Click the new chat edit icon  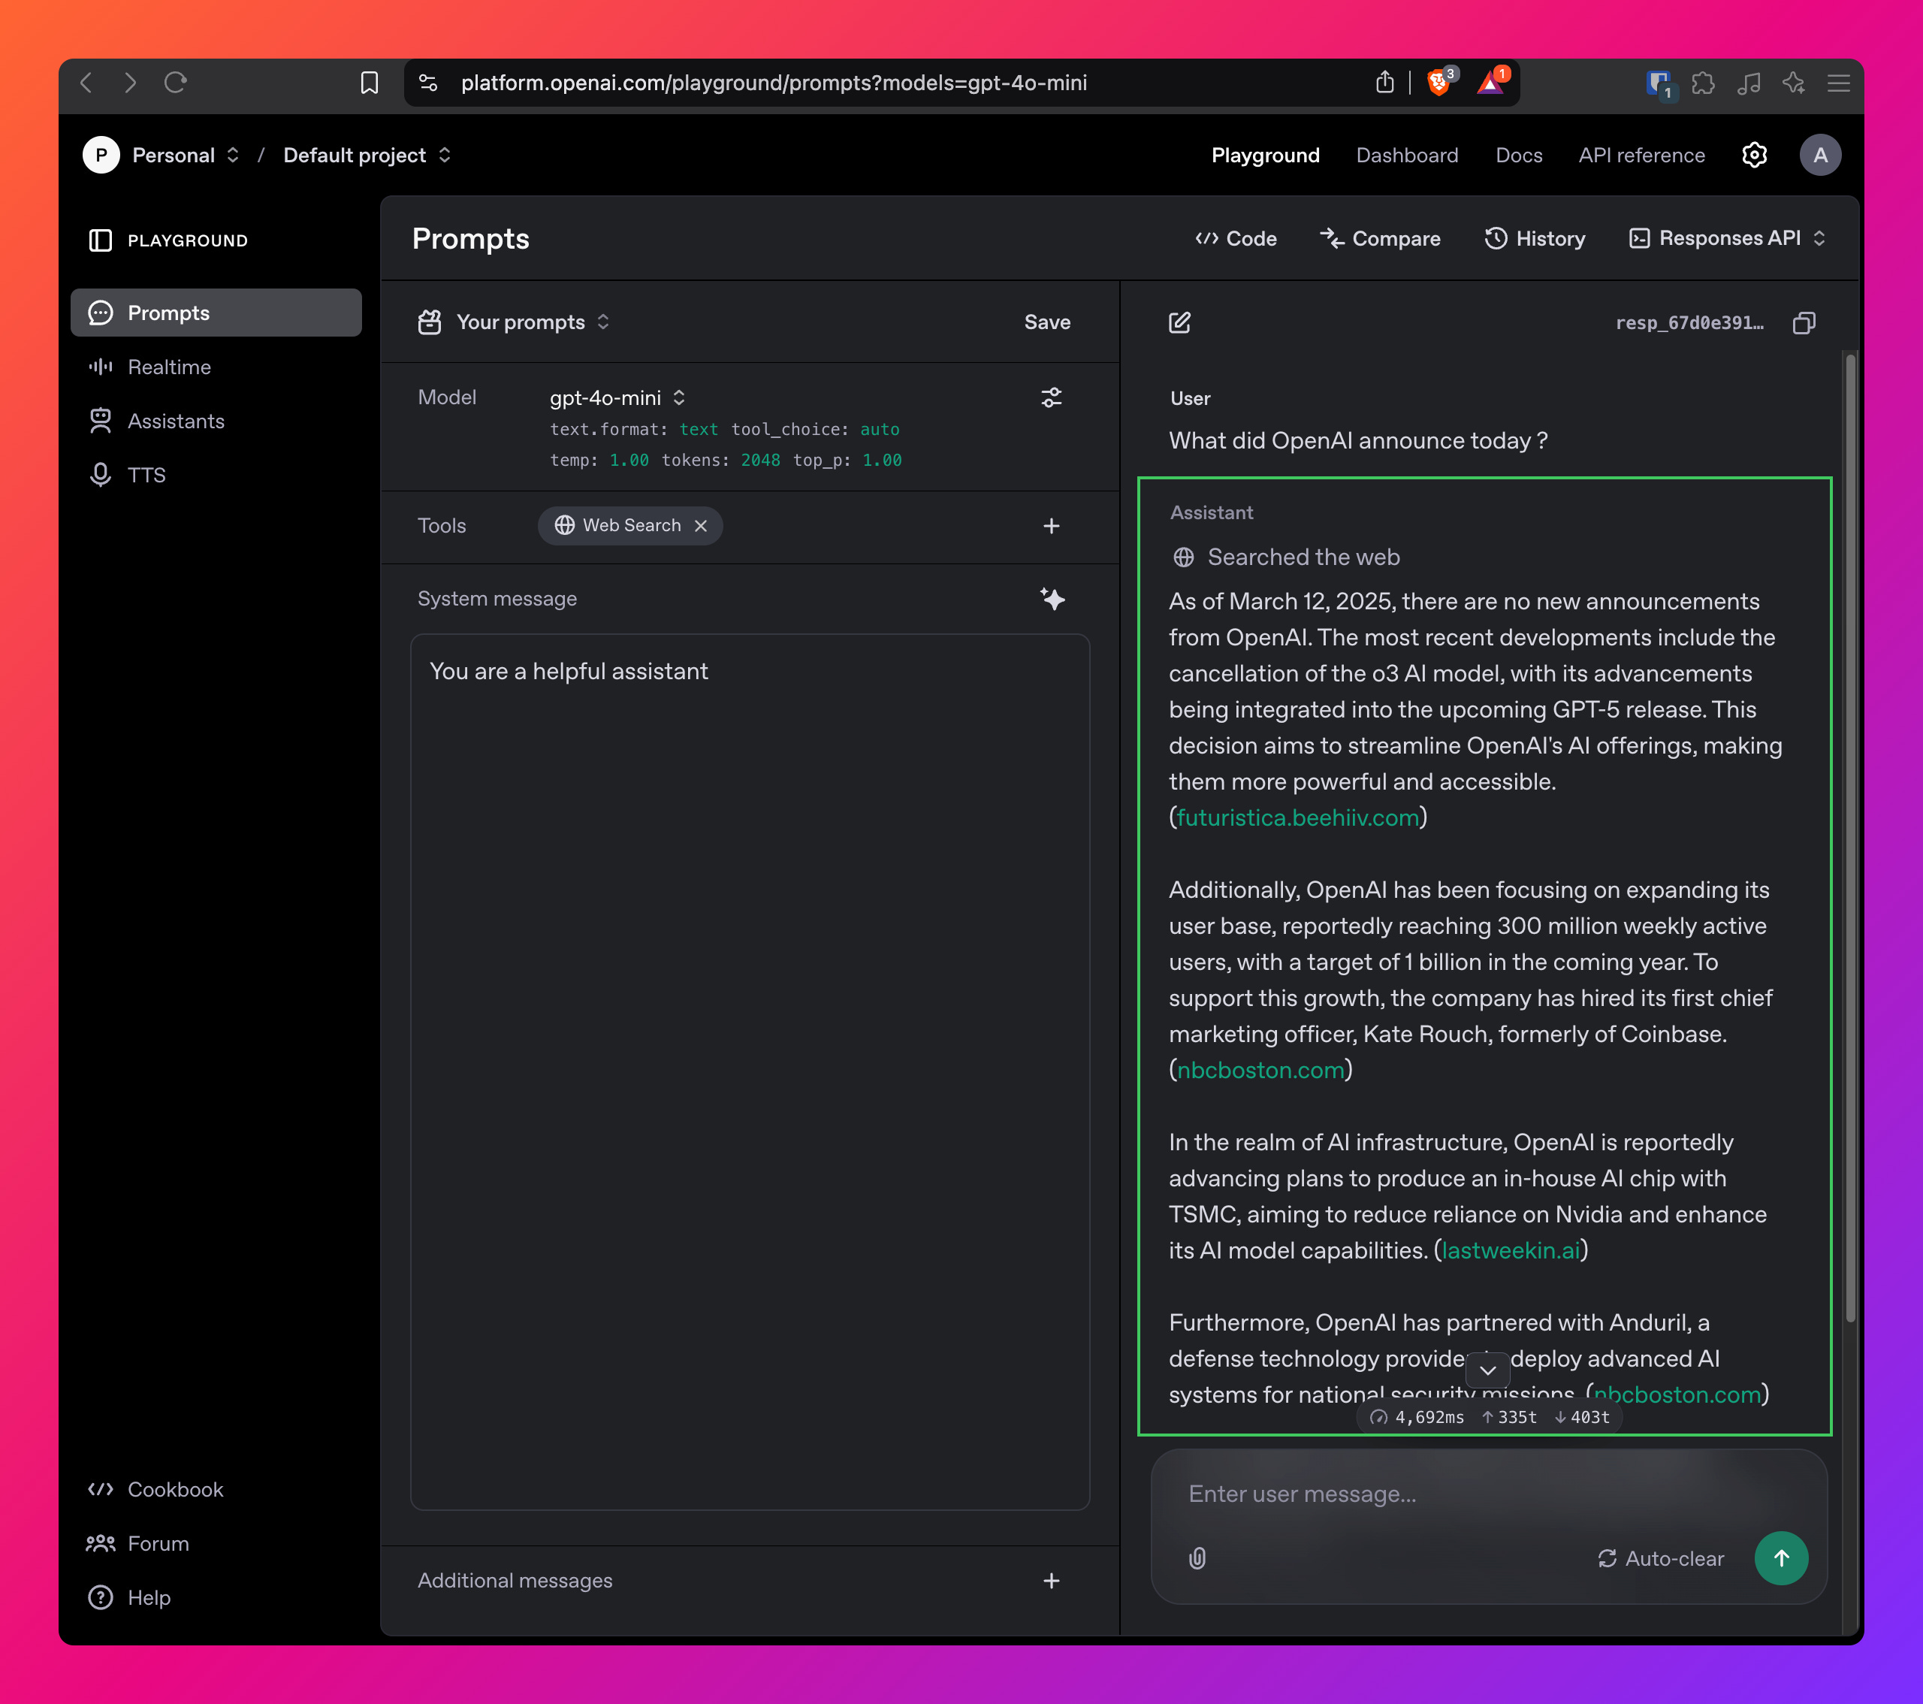coord(1179,323)
